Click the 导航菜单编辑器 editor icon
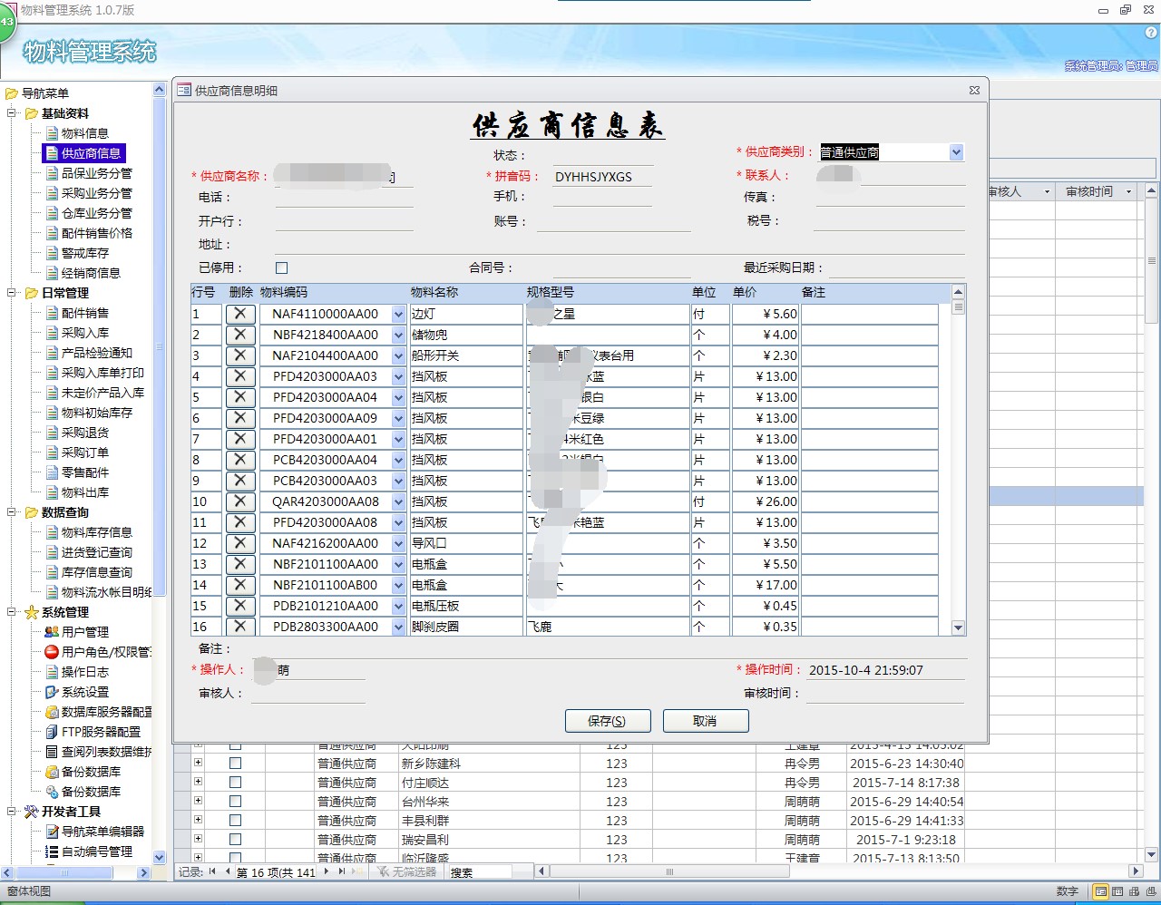This screenshot has width=1161, height=905. coord(52,832)
